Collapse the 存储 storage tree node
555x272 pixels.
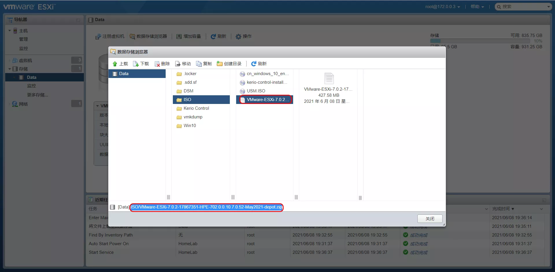(10, 69)
